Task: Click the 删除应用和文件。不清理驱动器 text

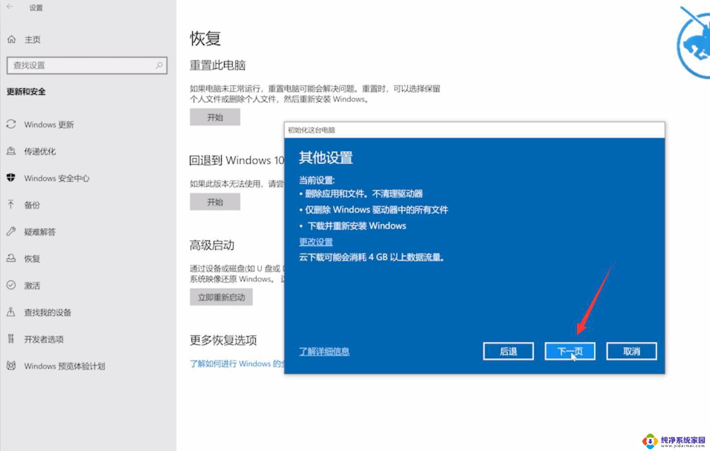Action: pos(363,193)
